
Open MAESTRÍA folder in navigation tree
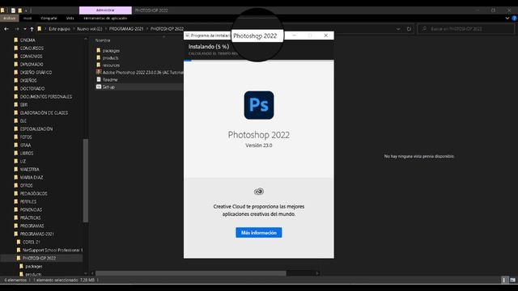tap(29, 169)
